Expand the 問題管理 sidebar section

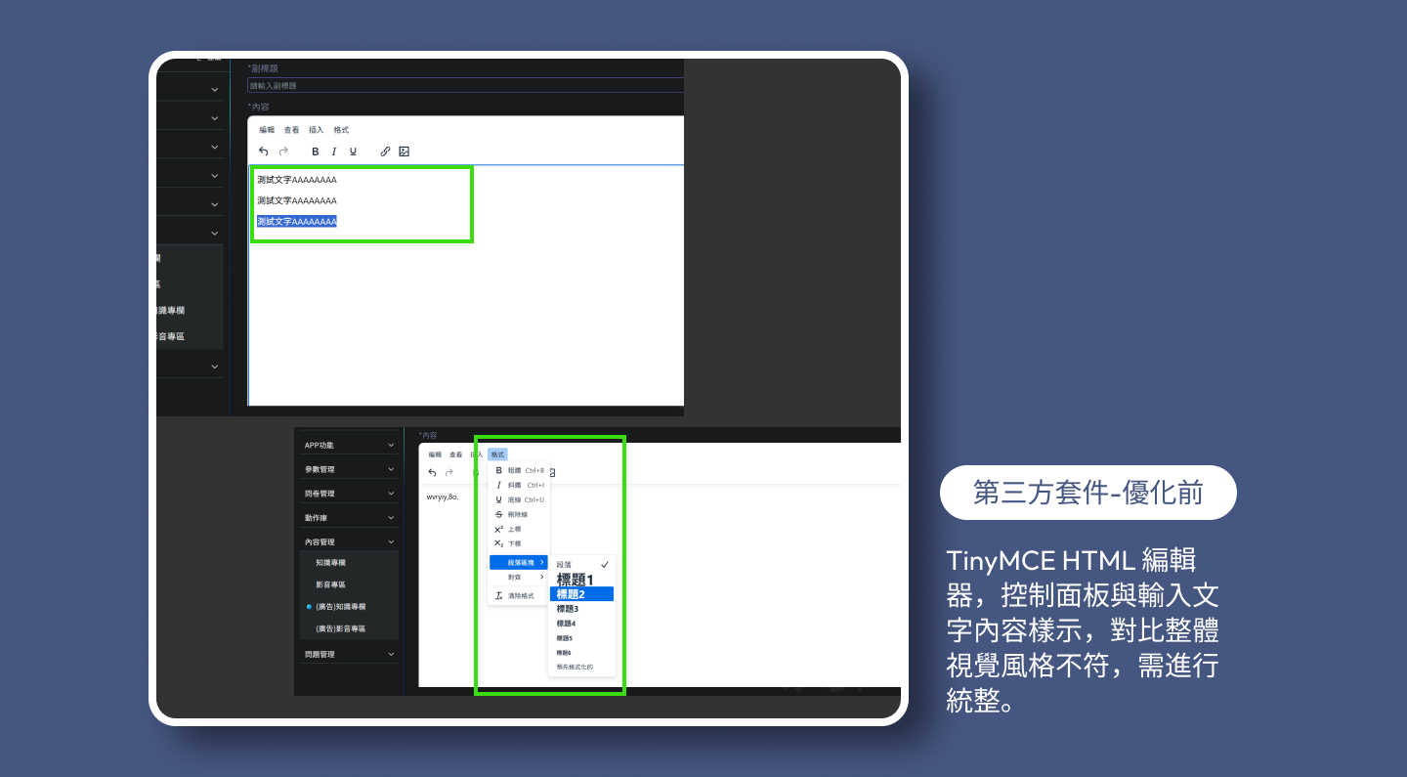click(349, 654)
